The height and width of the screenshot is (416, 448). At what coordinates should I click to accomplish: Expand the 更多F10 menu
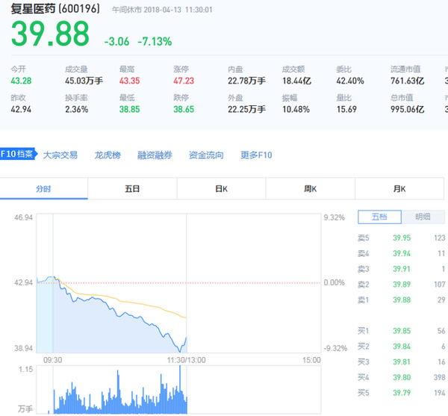click(x=256, y=155)
